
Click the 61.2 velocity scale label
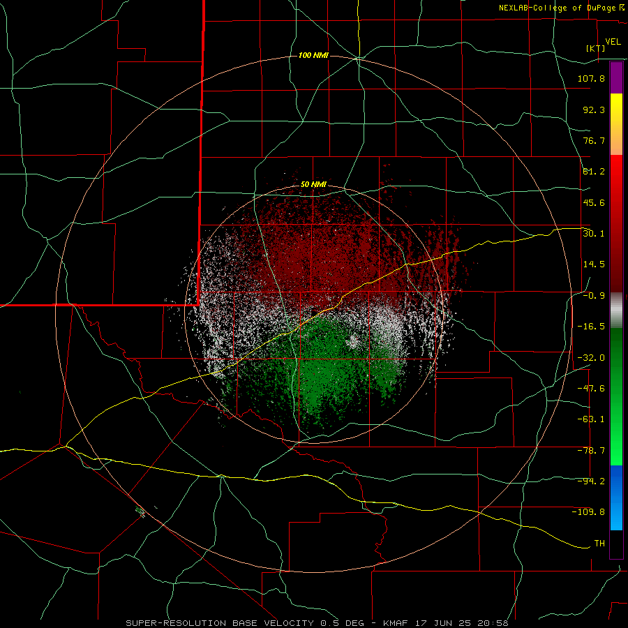coord(594,172)
